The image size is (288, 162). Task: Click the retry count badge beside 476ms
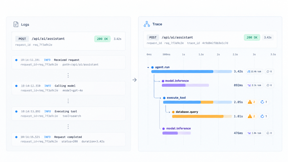(x=269, y=133)
